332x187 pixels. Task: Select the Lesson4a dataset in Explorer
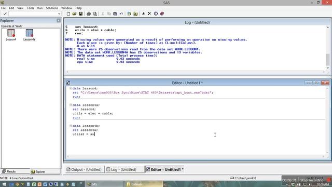click(29, 35)
